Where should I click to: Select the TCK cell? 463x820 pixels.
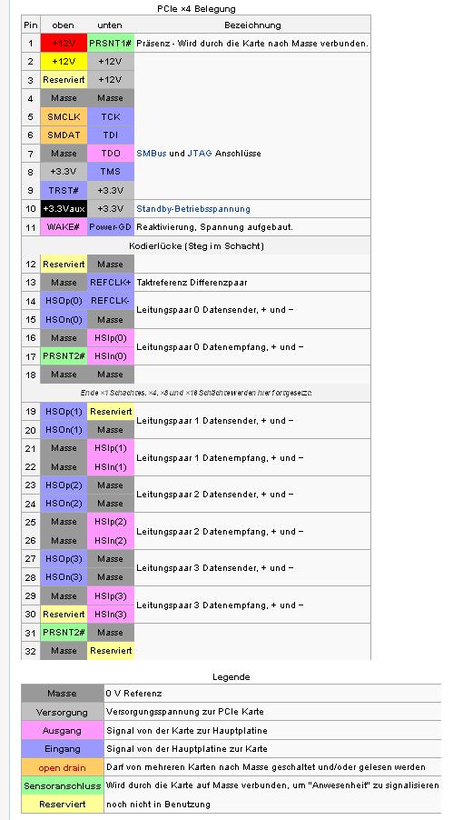pyautogui.click(x=111, y=117)
